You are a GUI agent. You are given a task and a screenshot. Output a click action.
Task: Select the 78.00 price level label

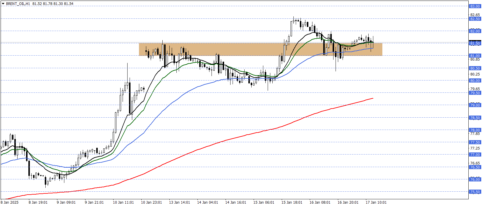pos(475,130)
